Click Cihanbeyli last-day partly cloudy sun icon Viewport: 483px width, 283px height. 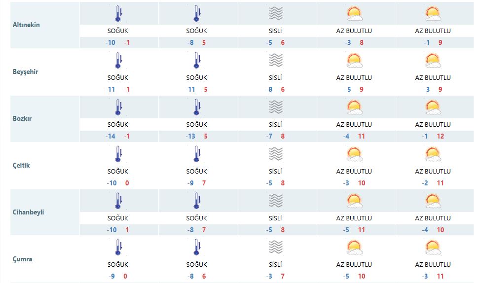(433, 201)
